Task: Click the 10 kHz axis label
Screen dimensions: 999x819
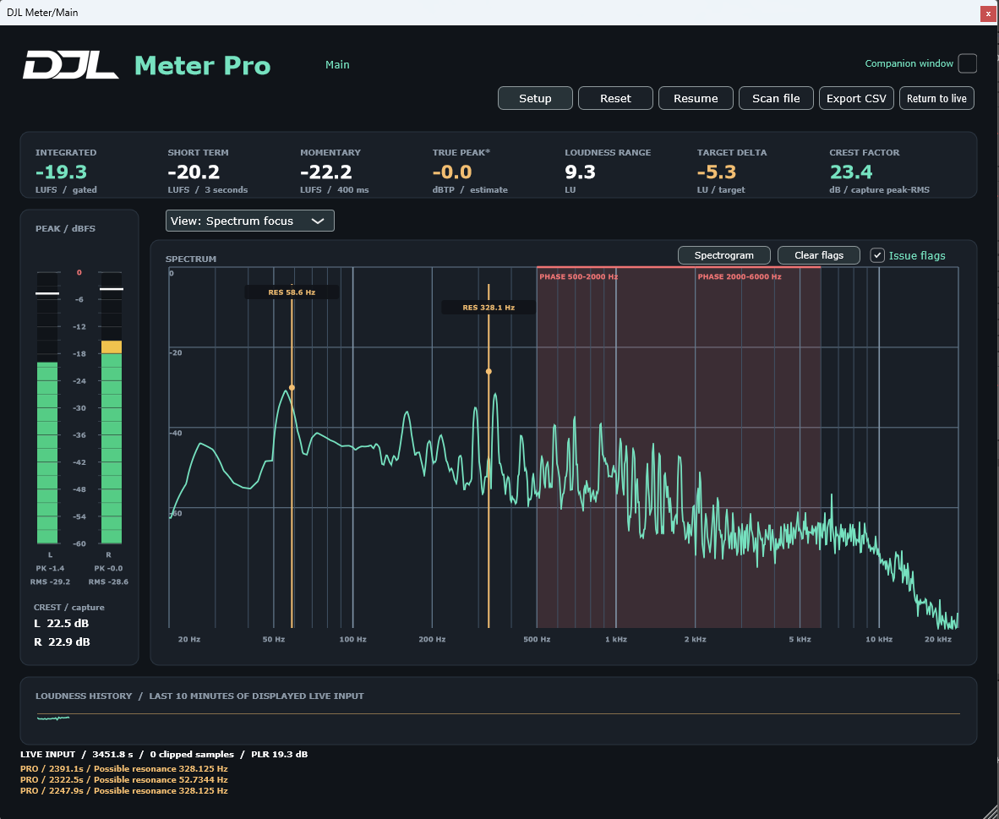Action: (x=879, y=639)
